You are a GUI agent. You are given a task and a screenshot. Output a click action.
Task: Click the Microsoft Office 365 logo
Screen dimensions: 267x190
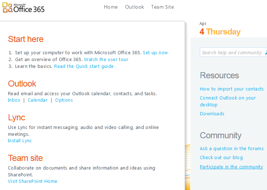(x=23, y=8)
